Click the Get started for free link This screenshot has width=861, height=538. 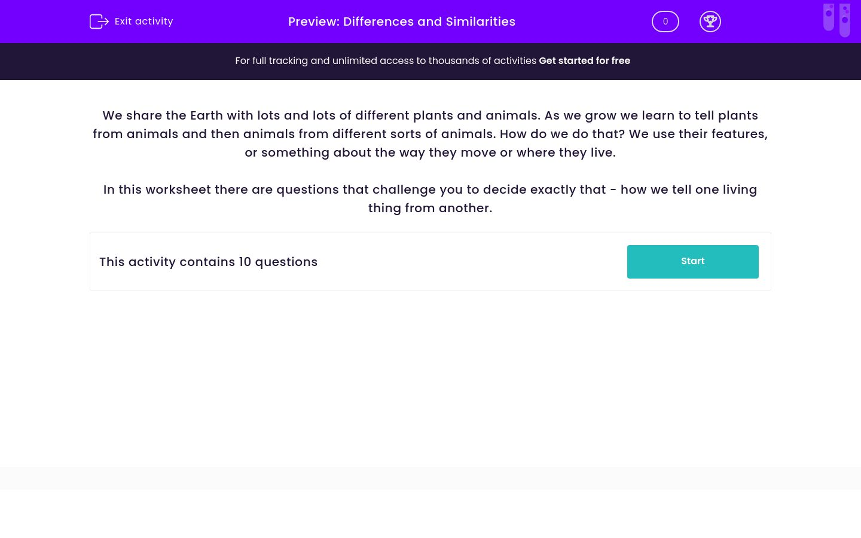[x=584, y=60]
